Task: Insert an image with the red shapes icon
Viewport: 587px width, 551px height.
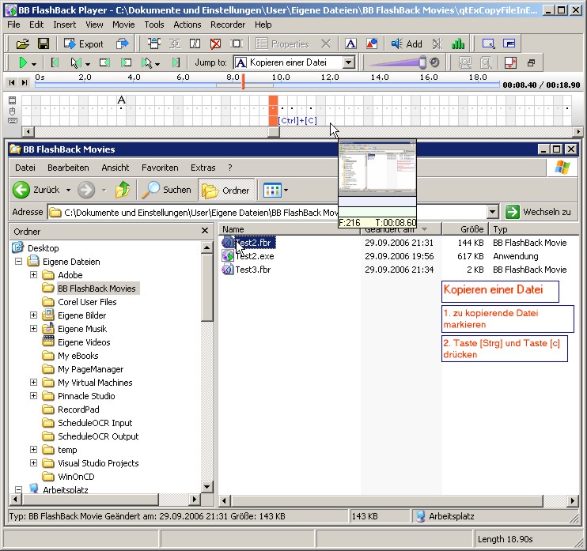Action: pyautogui.click(x=371, y=43)
